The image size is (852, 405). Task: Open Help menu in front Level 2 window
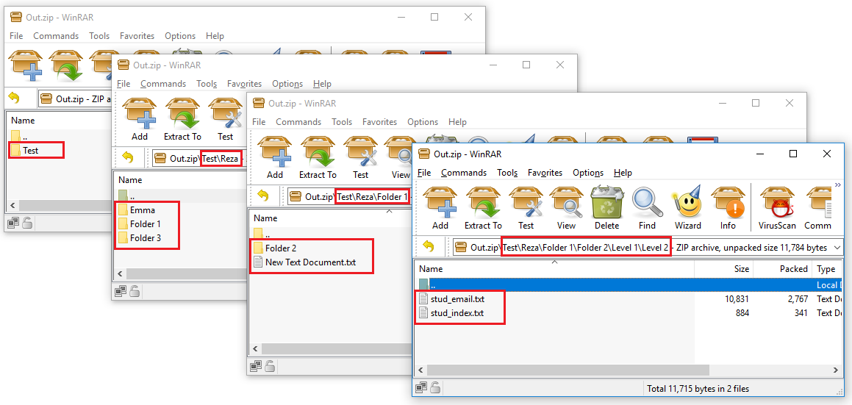(623, 173)
